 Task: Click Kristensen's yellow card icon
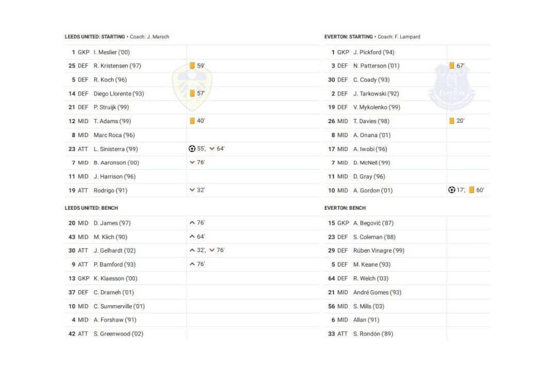(x=192, y=66)
